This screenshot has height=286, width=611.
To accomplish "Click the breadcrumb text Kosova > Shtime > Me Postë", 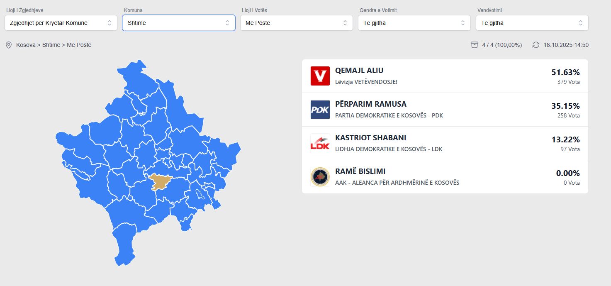I will 54,45.
